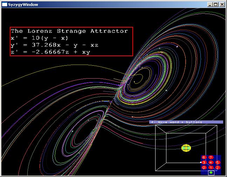Click the y' = 37.268x equation line
Viewport: 227px width, 177px height.
(55, 45)
